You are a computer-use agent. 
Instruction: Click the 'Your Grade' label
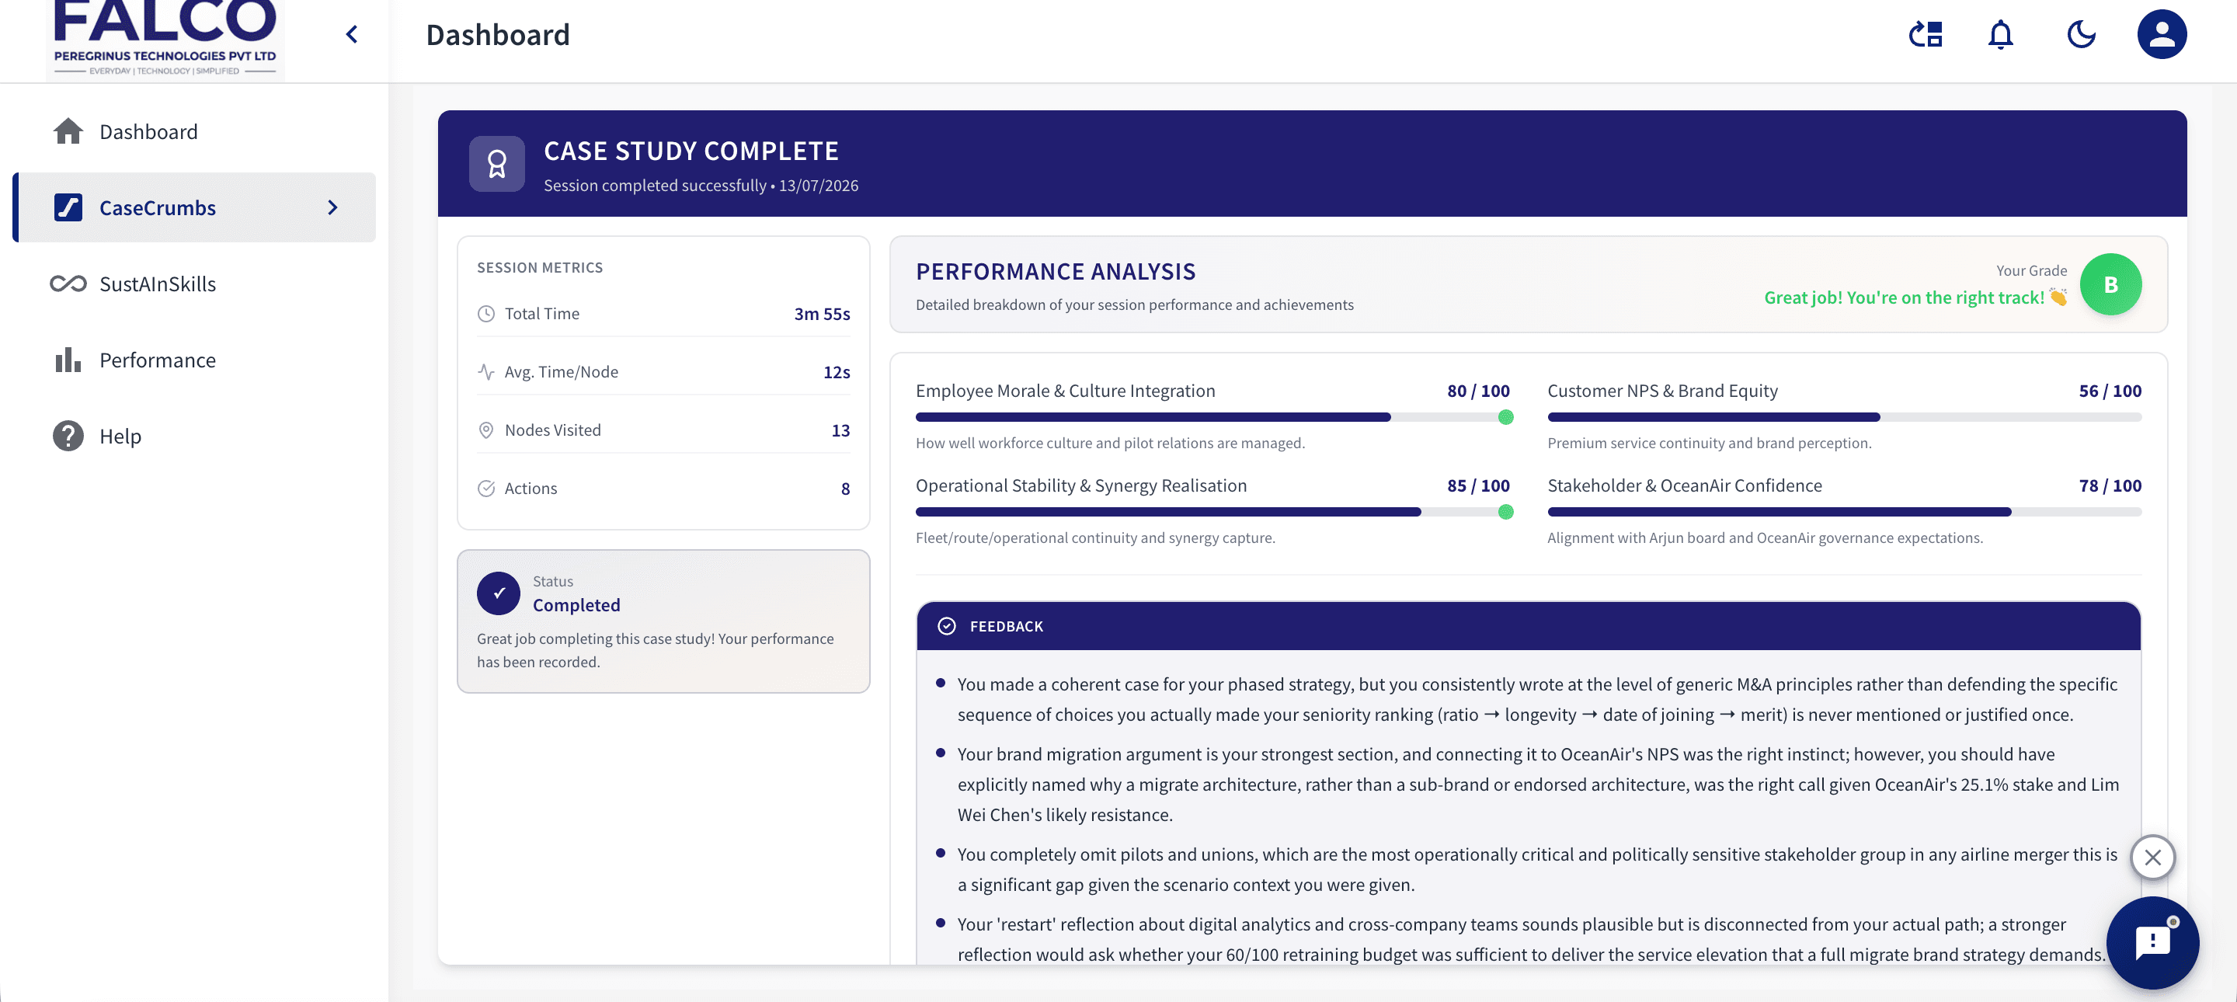point(2031,270)
